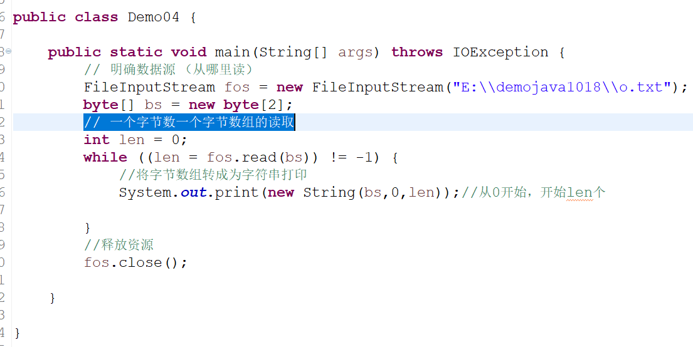Click the fos.close() statement
The image size is (693, 347).
click(x=135, y=262)
